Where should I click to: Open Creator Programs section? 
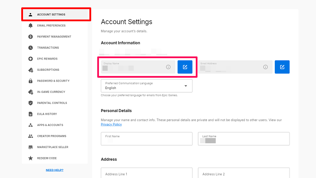click(x=55, y=136)
